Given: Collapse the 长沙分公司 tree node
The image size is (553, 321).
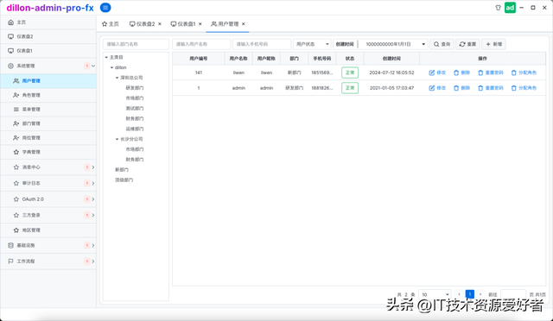Looking at the screenshot, I should coord(118,139).
